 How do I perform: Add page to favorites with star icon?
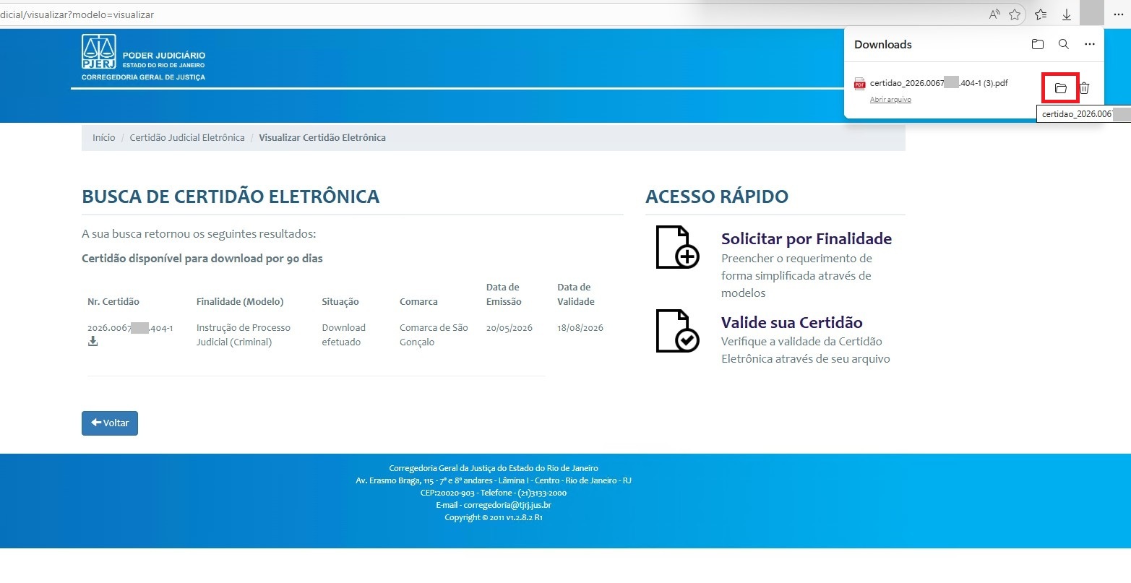1015,14
